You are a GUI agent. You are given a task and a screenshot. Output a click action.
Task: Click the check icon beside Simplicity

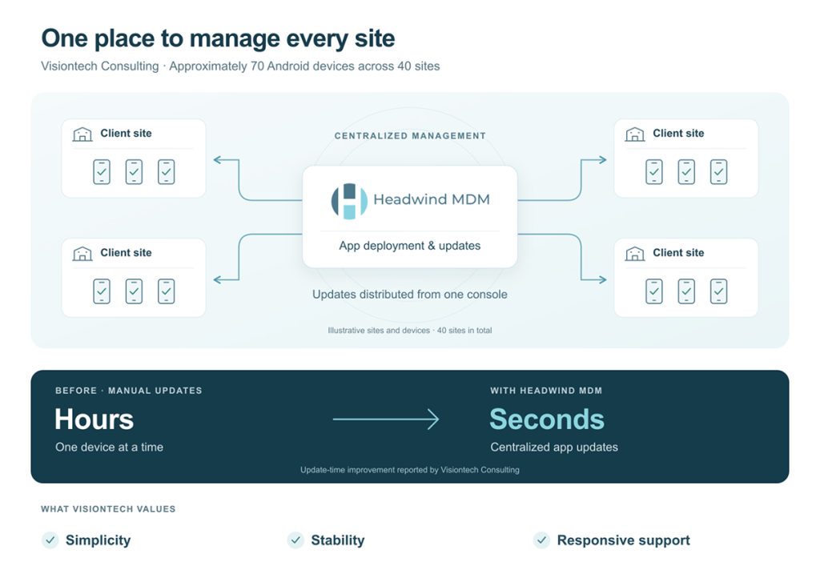[x=50, y=540]
